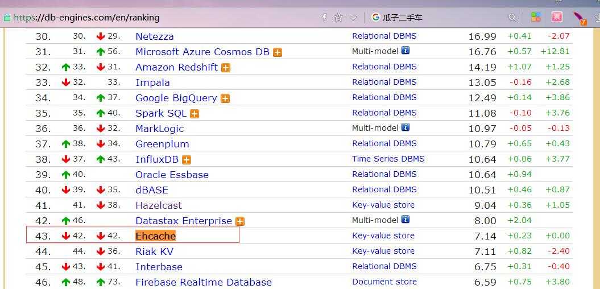Click Key-value store link in Hazelcast row

(x=383, y=205)
